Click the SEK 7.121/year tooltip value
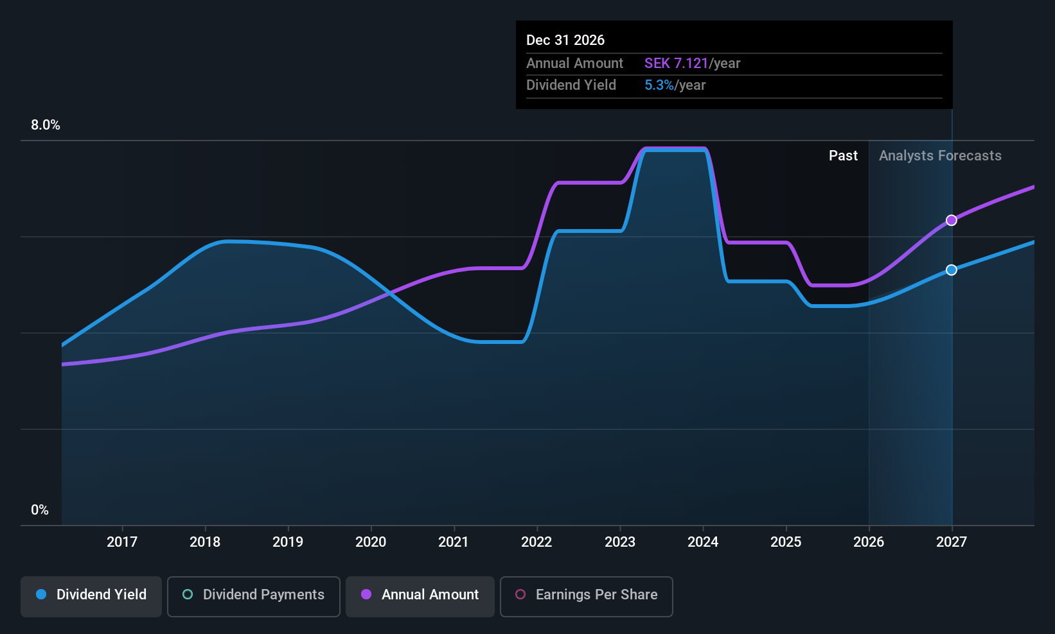The height and width of the screenshot is (634, 1055). pyautogui.click(x=692, y=64)
